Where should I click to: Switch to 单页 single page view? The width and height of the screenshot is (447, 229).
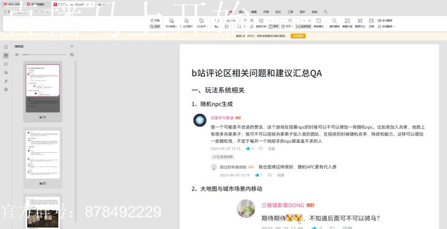(x=274, y=27)
